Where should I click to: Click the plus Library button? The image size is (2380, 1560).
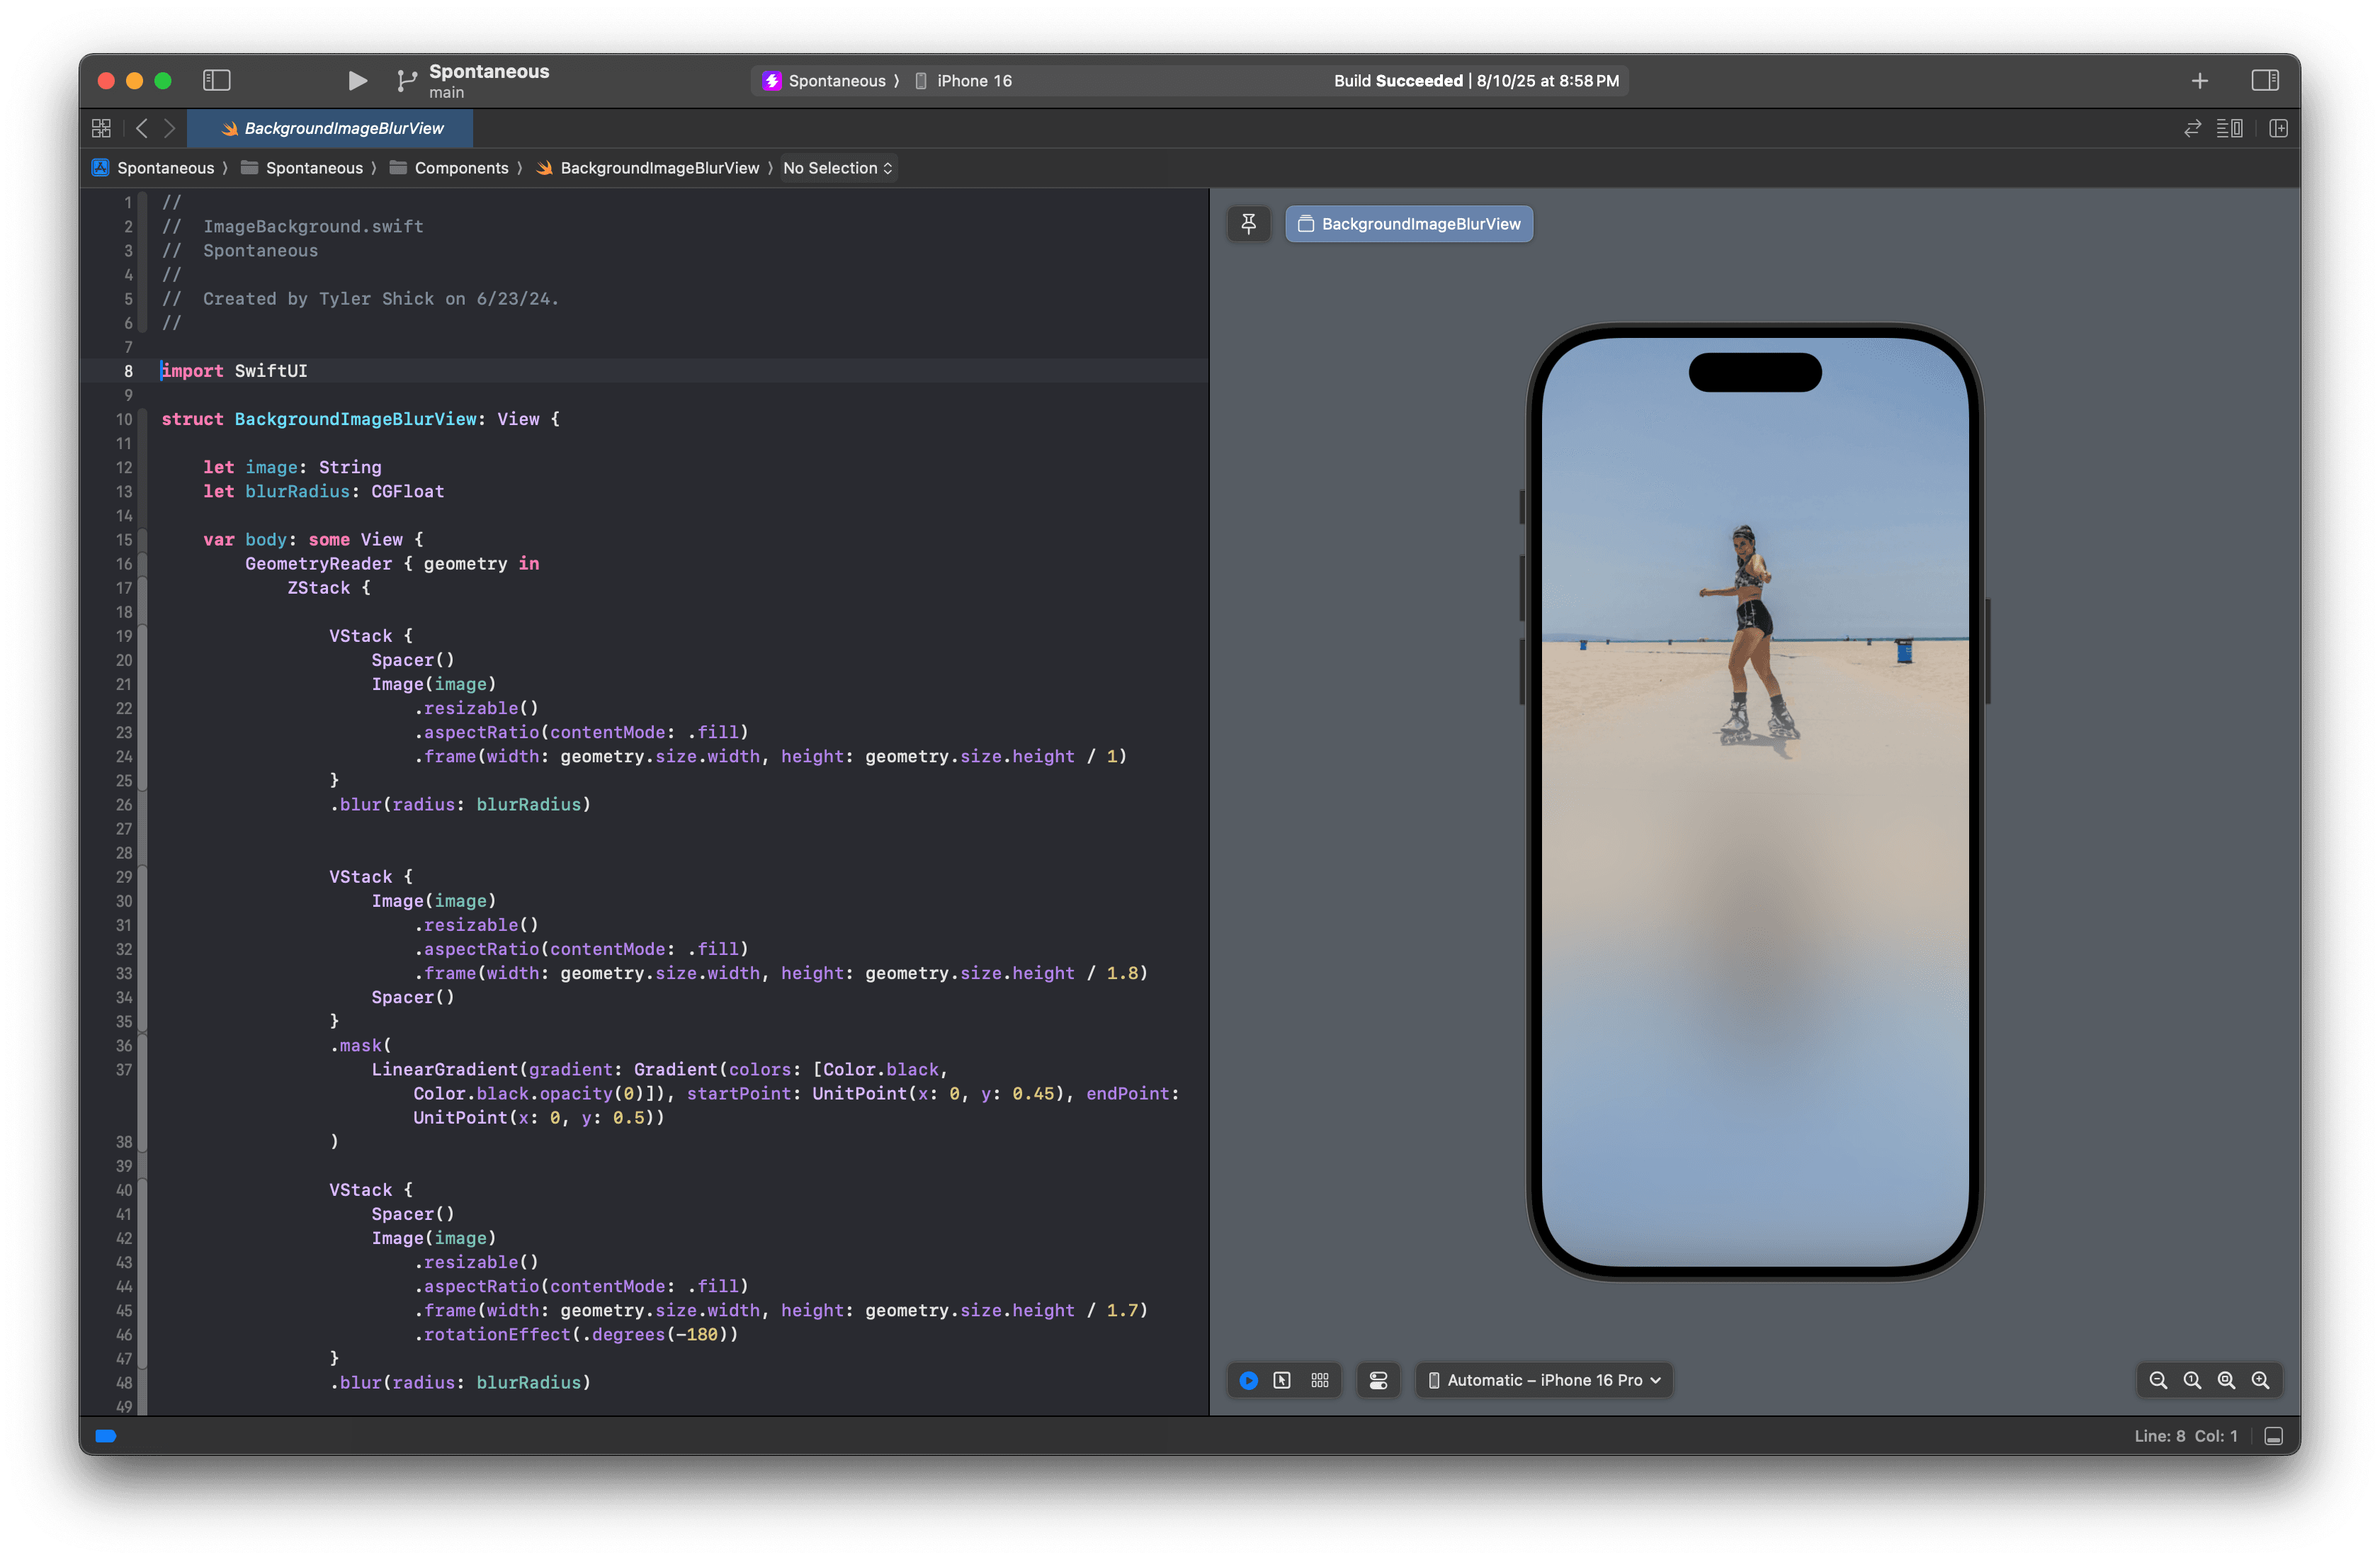click(2199, 81)
